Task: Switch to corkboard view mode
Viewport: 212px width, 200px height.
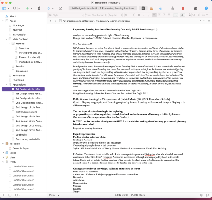Action: (152, 8)
